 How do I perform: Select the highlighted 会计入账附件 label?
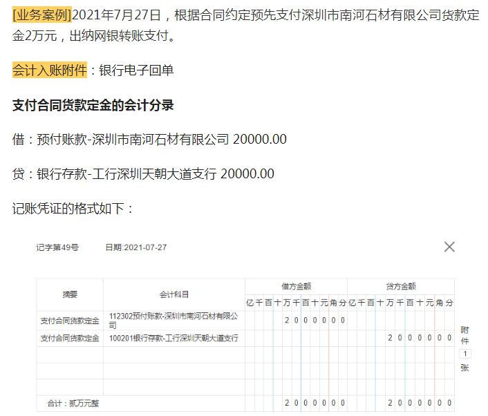click(x=50, y=70)
